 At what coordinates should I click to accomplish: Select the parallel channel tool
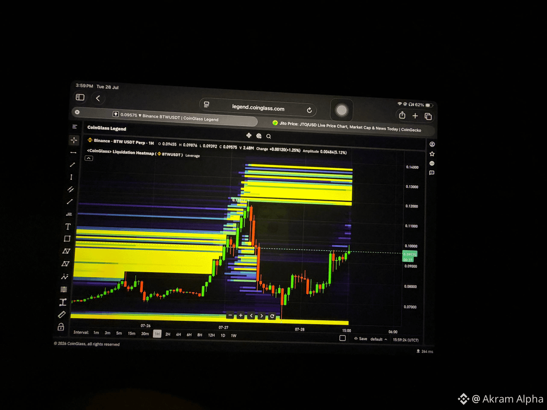[x=71, y=189]
